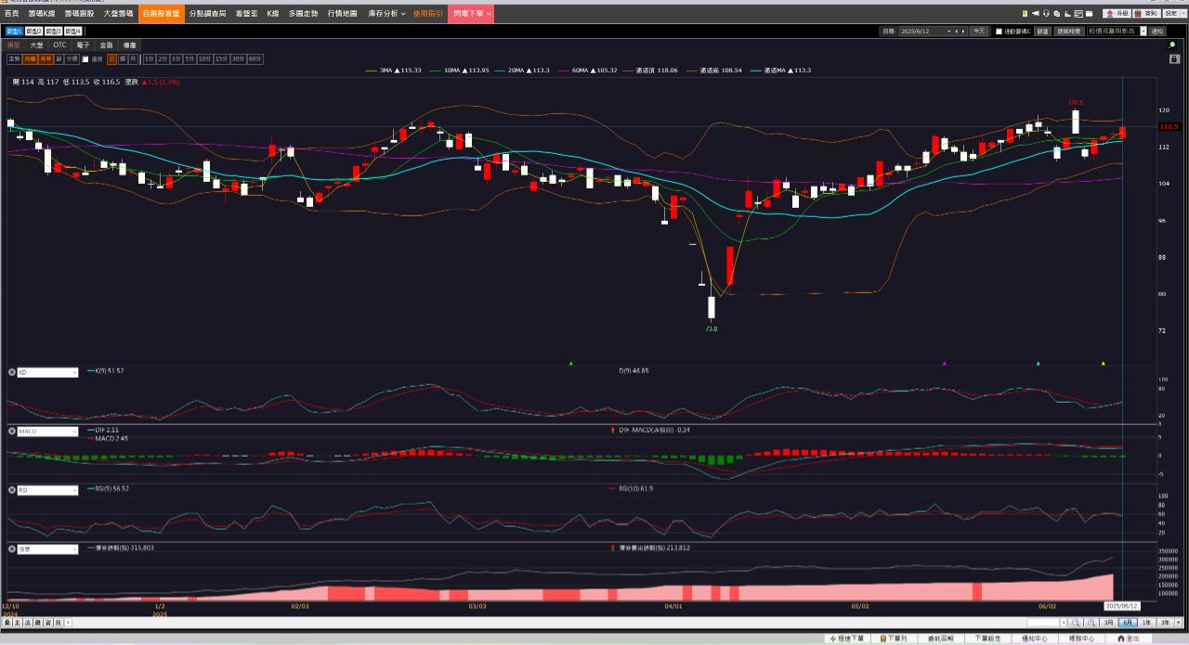
Task: Switch to the 大盤 tab
Action: (x=36, y=45)
